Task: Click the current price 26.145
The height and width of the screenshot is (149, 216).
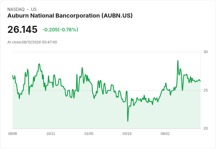Action: click(x=22, y=29)
